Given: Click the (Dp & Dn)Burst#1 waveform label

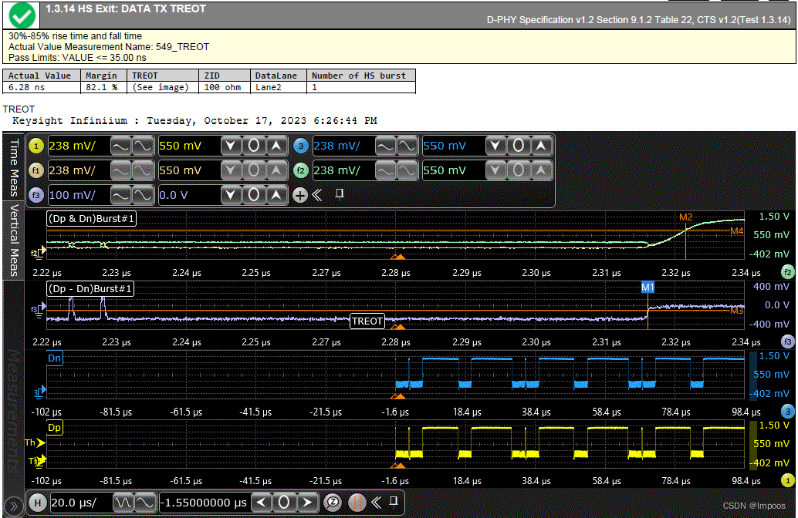Looking at the screenshot, I should tap(91, 219).
